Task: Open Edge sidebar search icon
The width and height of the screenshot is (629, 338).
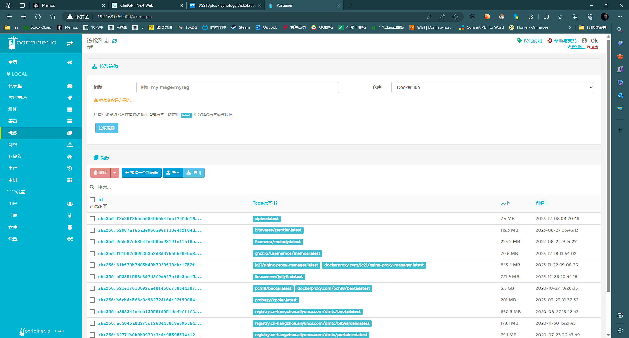Action: [620, 30]
